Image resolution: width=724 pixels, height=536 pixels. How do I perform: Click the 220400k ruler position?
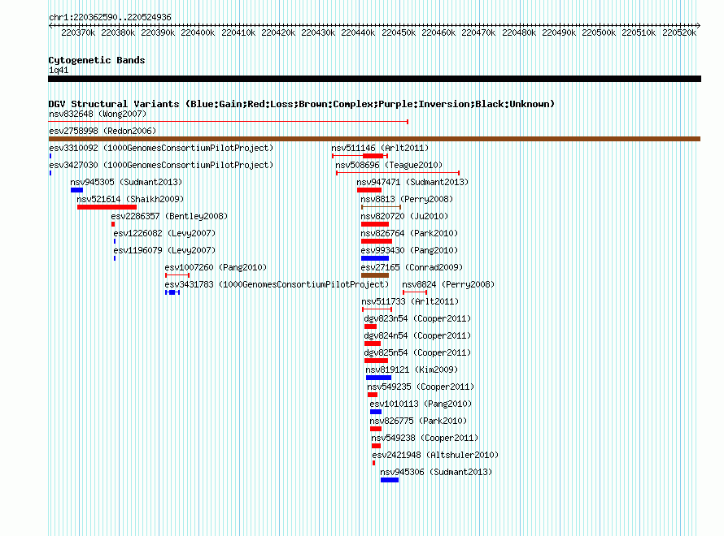coord(198,32)
